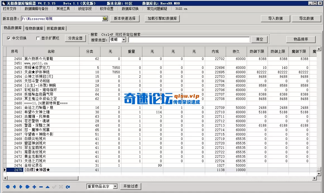Open the folder browser next to the version directory

pos(105,18)
